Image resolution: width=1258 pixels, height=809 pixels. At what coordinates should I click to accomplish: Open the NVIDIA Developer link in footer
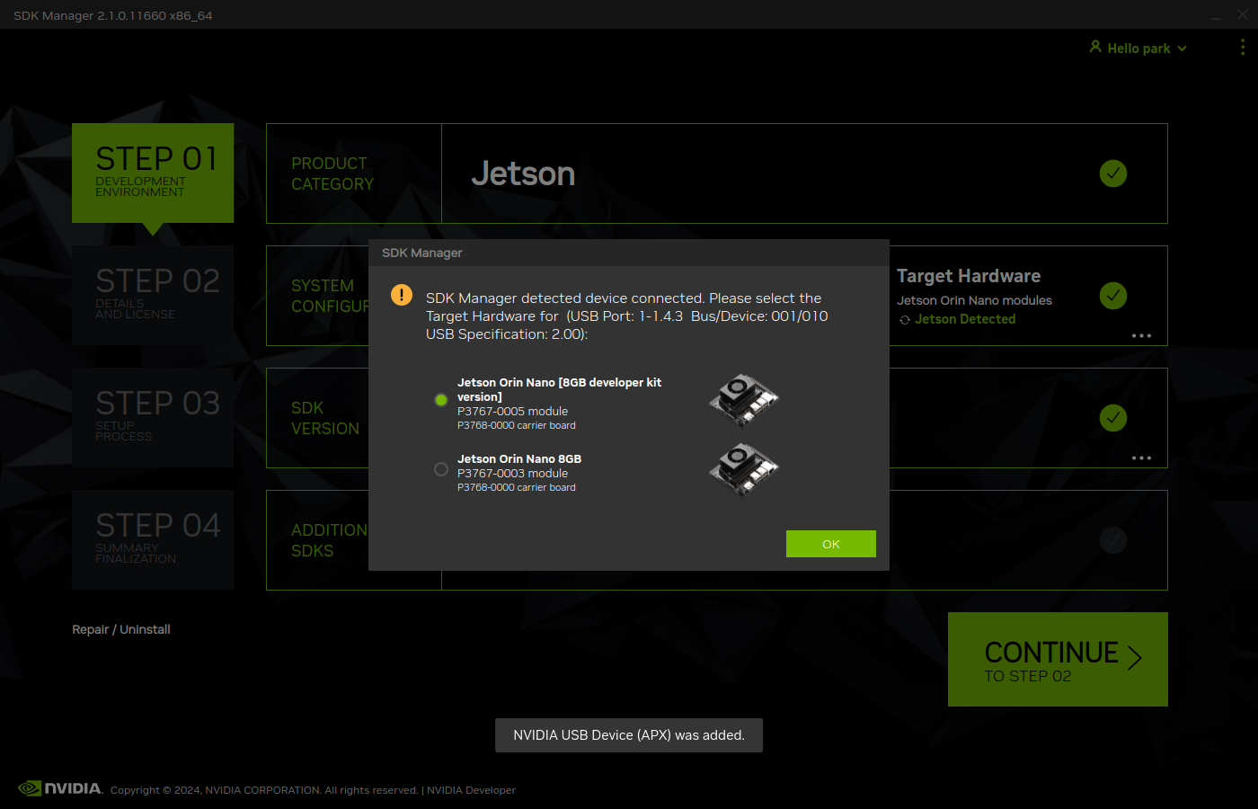point(471,790)
